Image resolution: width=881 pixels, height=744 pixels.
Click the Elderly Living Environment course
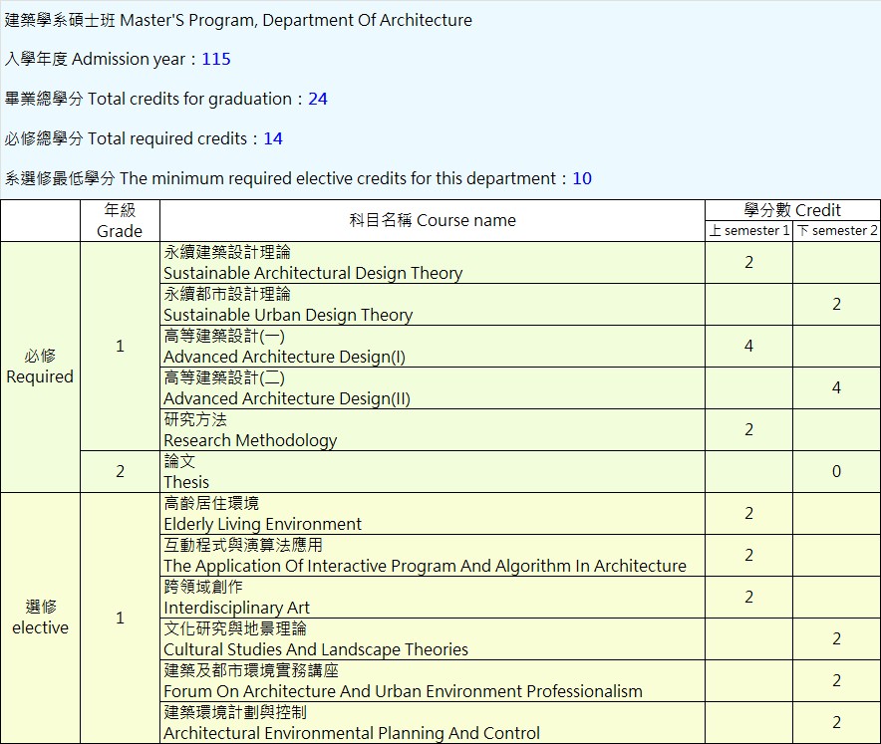262,524
